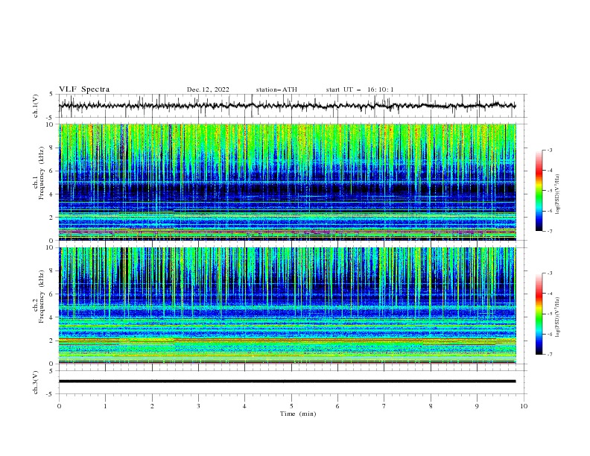Click the time axis tick label '5'

click(291, 406)
